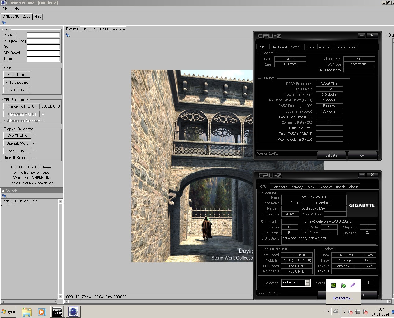Switch to CPU-Z via its taskbar icon
394x318 pixels.
(x=57, y=312)
